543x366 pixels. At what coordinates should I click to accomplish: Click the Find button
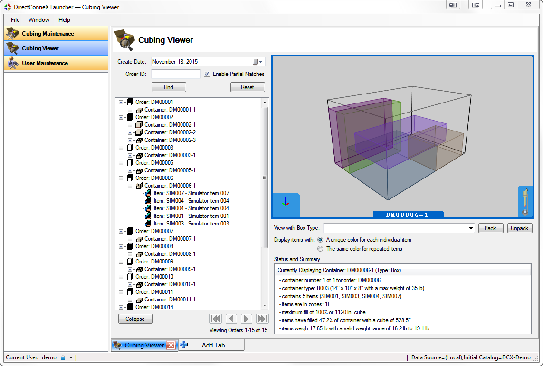point(169,87)
